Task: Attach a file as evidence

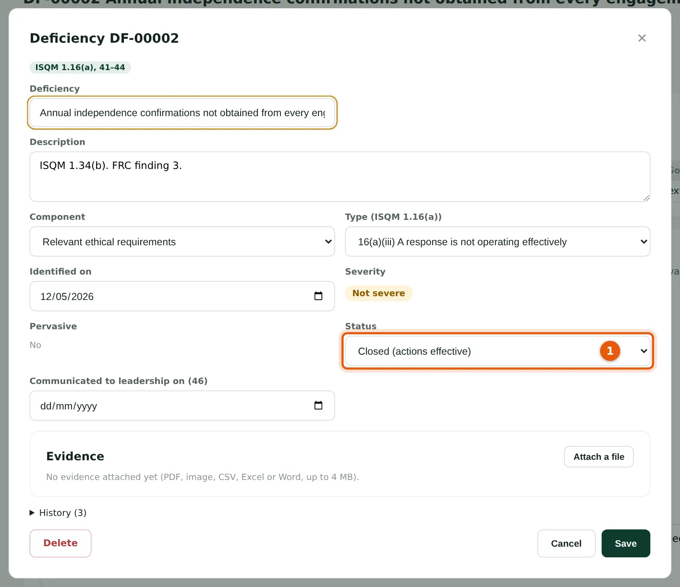Action: pyautogui.click(x=599, y=456)
